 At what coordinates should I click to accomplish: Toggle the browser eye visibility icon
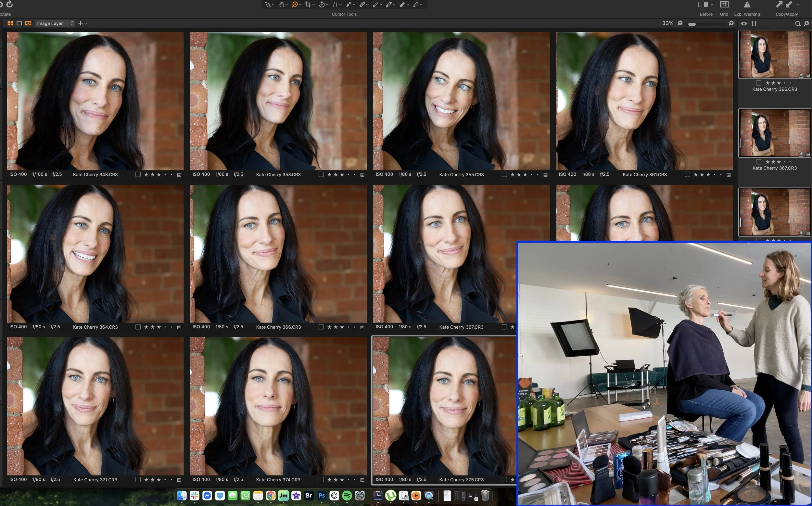point(744,23)
